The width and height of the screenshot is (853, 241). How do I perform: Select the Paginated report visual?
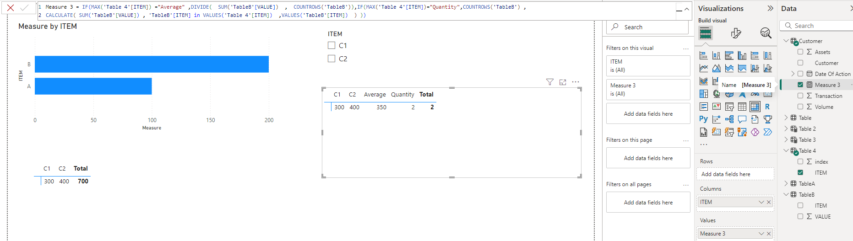click(704, 132)
